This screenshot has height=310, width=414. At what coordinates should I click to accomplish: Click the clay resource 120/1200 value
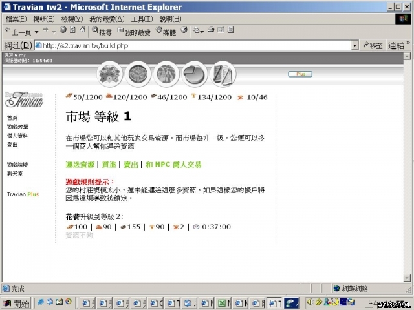click(x=130, y=98)
